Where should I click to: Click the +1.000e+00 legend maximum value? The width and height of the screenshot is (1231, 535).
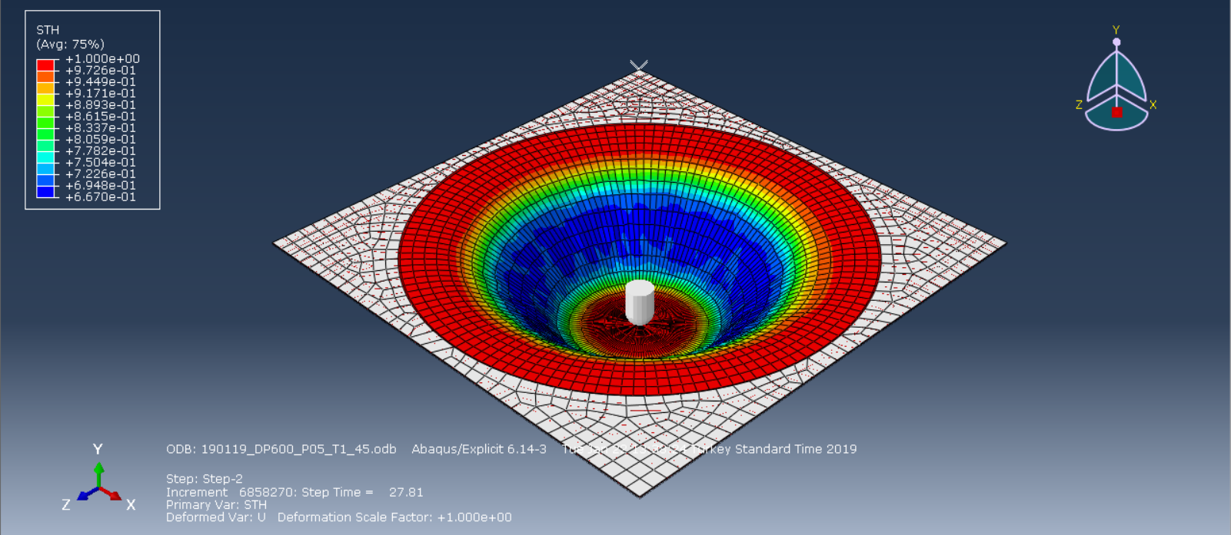(x=102, y=59)
